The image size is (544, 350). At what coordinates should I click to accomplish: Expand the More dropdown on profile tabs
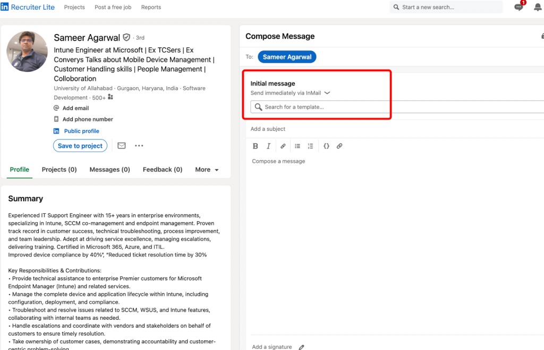click(x=206, y=169)
